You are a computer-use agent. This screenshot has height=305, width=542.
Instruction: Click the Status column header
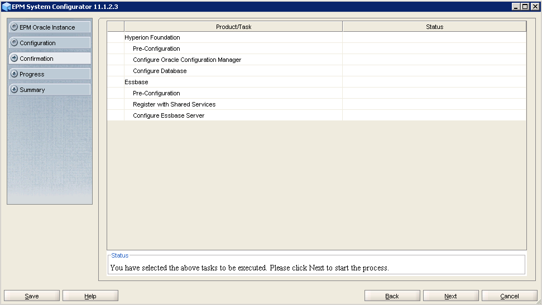tap(434, 27)
